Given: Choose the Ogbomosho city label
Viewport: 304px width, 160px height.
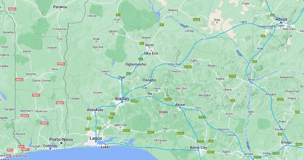Looking at the screenshot, I should [136, 64].
